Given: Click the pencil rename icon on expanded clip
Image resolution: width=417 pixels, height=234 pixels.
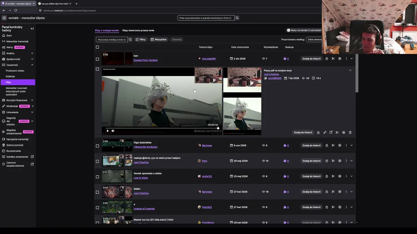Looking at the screenshot, I should click(x=325, y=133).
